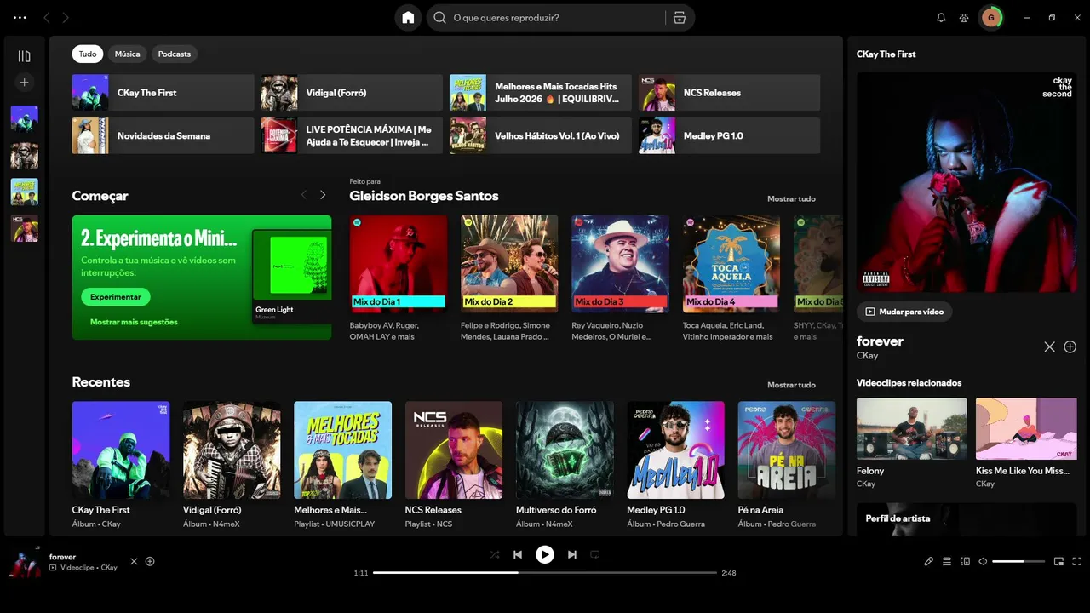This screenshot has width=1090, height=613.
Task: Open the three-dot app menu
Action: coord(20,18)
